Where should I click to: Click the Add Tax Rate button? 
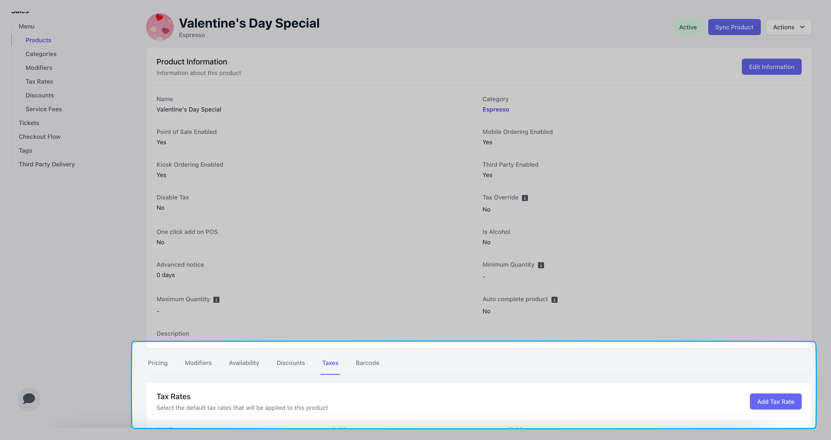click(775, 401)
